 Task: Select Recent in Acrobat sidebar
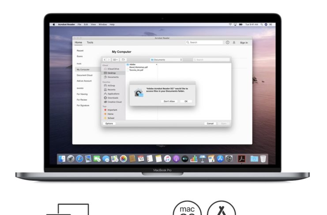[x=80, y=50]
